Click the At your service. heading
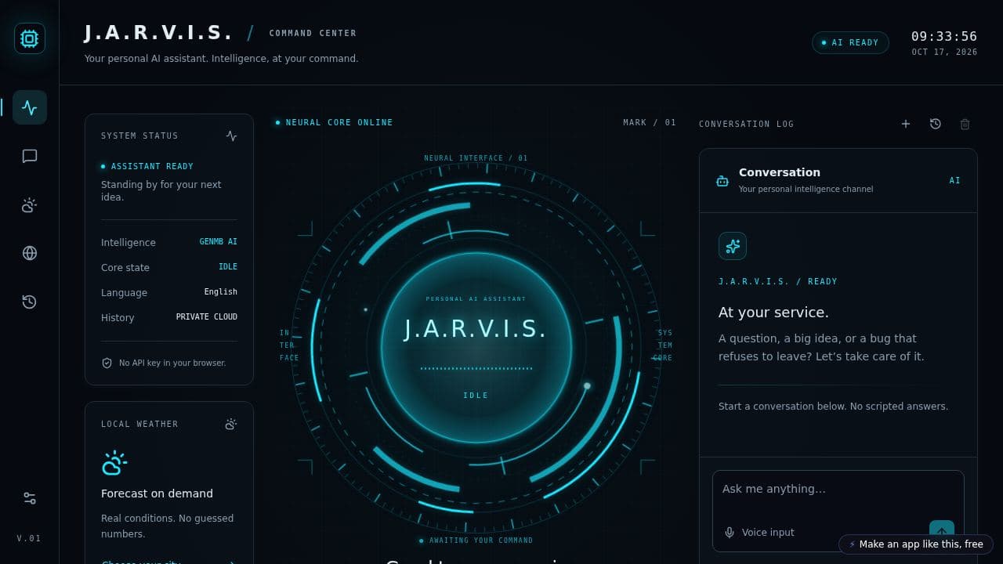This screenshot has width=1003, height=564. coord(773,313)
